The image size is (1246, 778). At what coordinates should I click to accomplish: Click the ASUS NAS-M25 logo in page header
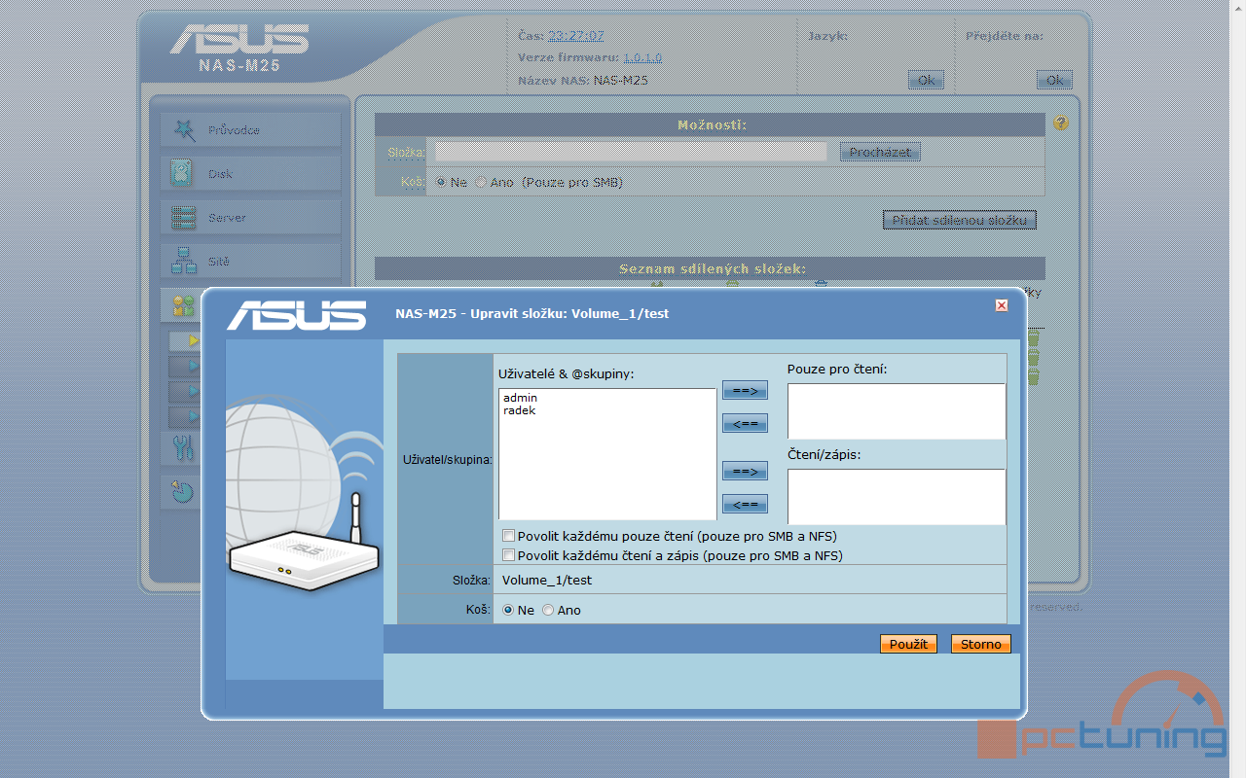point(239,50)
